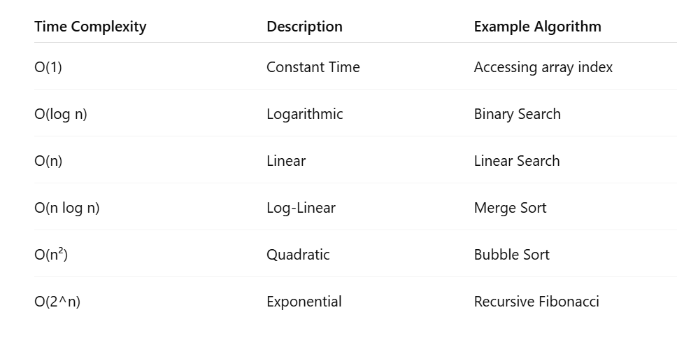This screenshot has height=338, width=677.
Task: Click the O(n) complexity cell
Action: pos(48,161)
